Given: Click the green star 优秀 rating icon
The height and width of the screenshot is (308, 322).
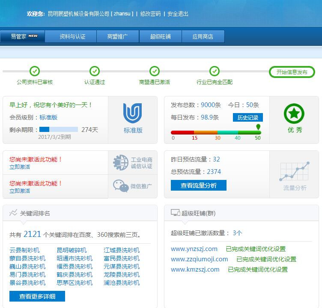Looking at the screenshot, I should tap(294, 114).
